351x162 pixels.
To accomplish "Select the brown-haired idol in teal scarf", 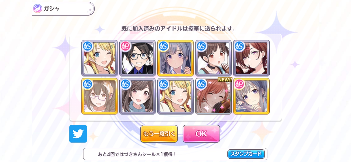I will (x=138, y=96).
